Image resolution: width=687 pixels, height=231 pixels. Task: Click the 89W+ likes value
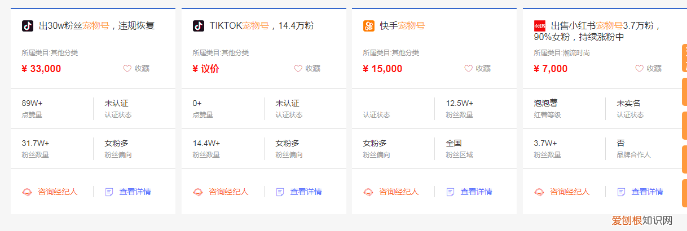32,104
